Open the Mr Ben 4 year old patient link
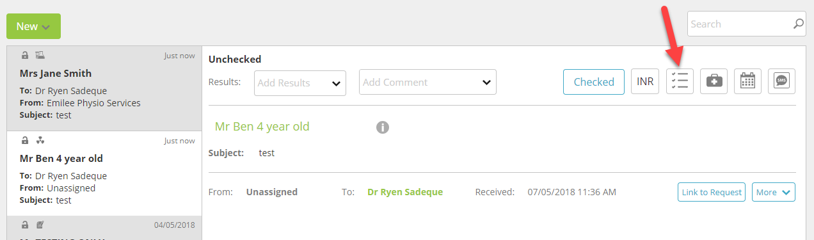The image size is (814, 240). click(262, 126)
